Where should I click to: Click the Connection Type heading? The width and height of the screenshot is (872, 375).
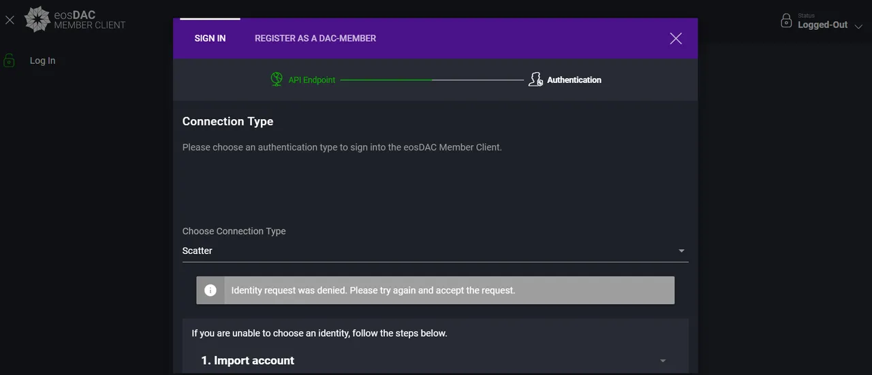tap(228, 121)
